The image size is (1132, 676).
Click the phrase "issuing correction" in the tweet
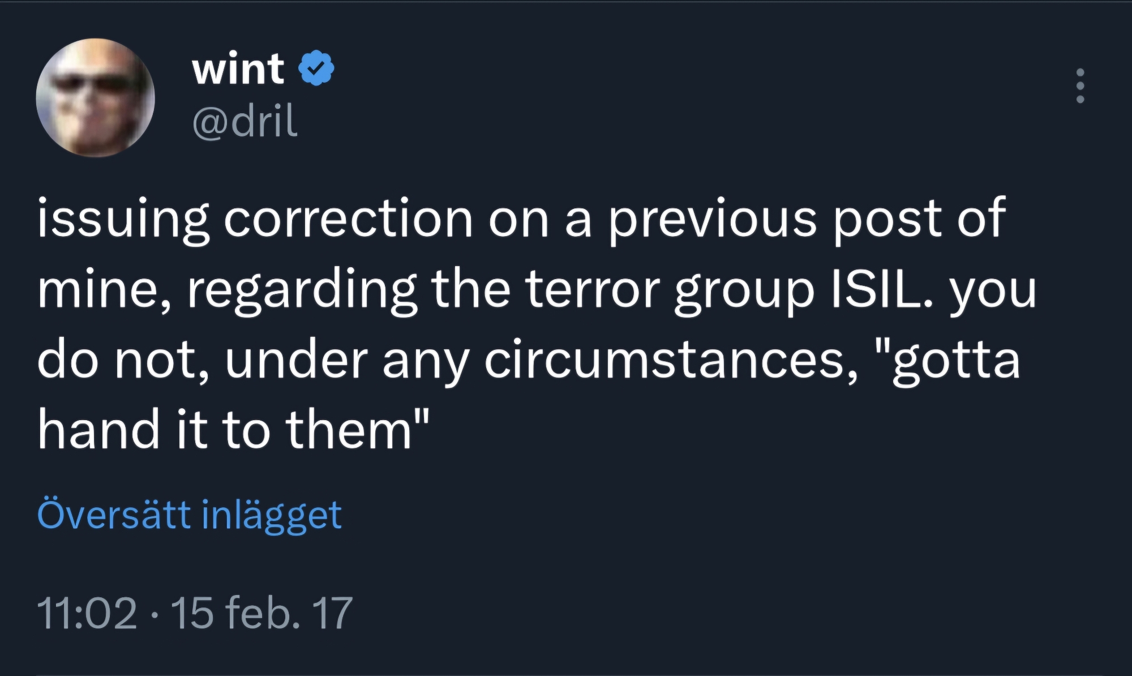(255, 219)
